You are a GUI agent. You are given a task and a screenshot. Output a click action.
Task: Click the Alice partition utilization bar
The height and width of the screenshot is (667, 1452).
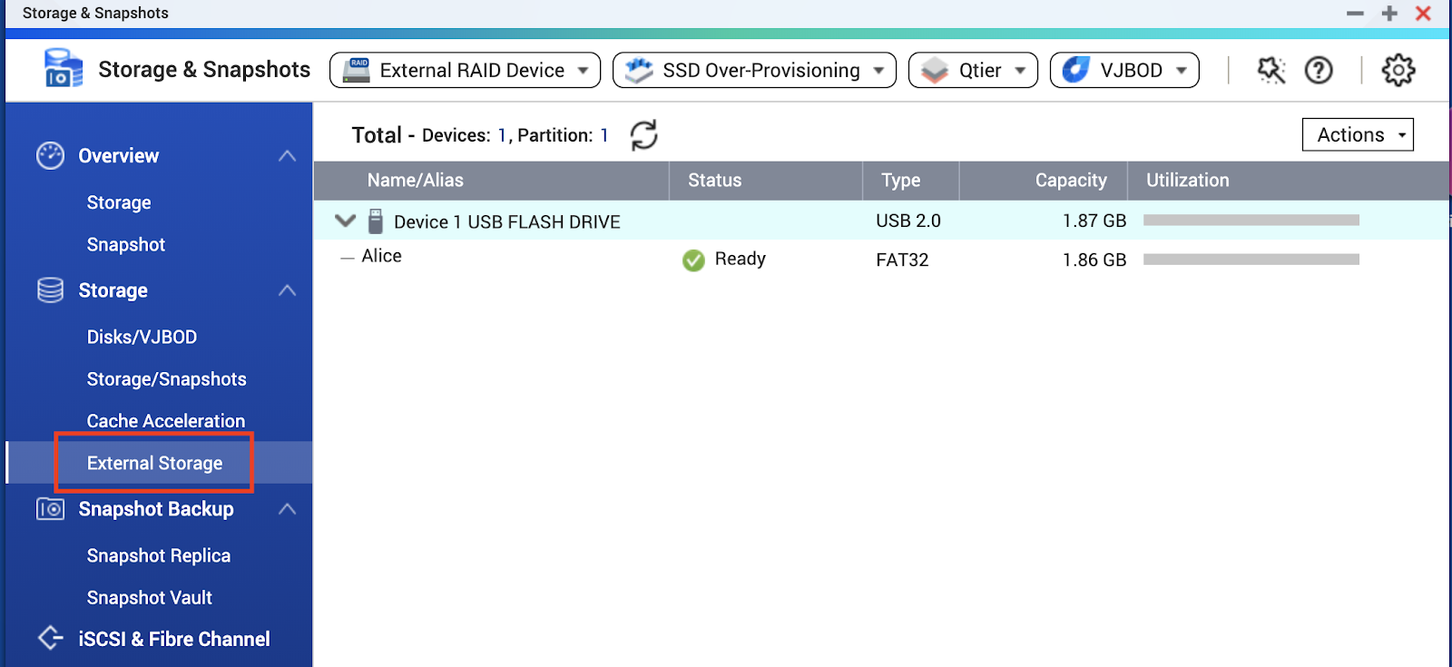tap(1251, 260)
